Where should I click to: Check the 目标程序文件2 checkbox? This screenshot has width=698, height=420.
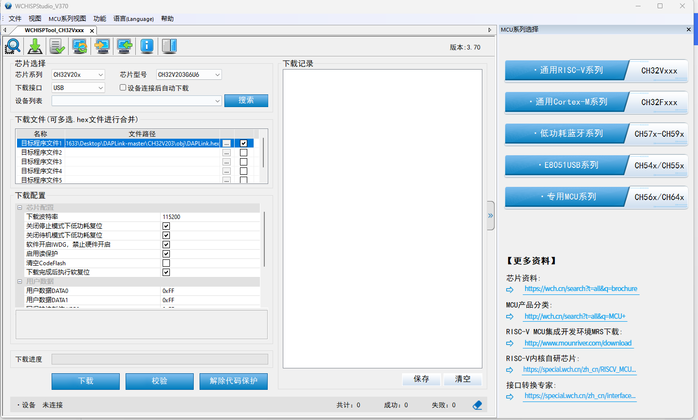coord(243,152)
